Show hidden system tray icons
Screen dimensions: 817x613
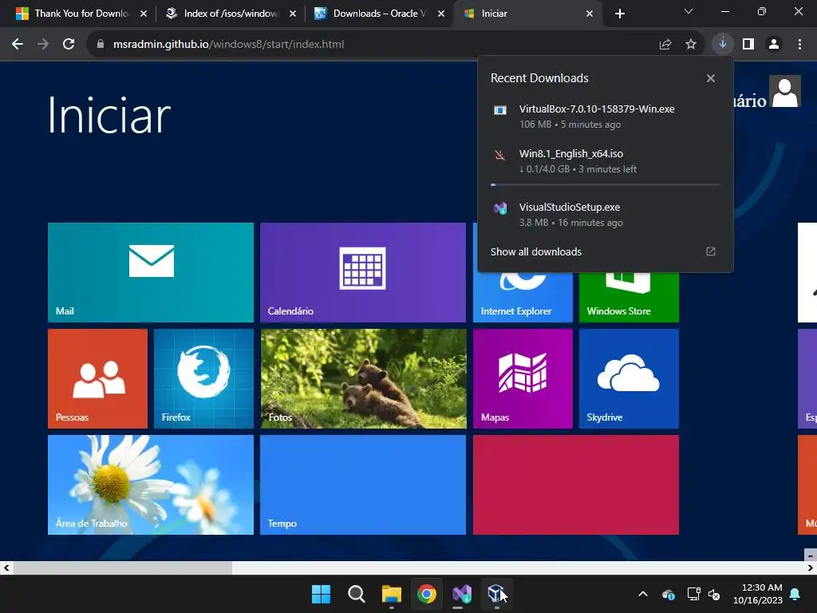(643, 594)
